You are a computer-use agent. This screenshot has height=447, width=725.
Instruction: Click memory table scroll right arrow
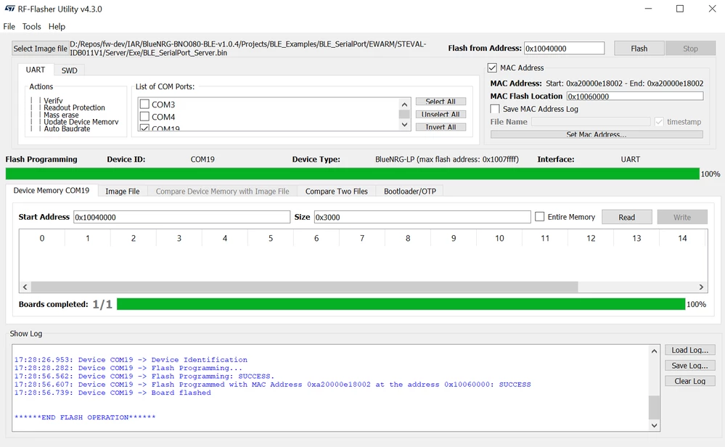coord(701,287)
